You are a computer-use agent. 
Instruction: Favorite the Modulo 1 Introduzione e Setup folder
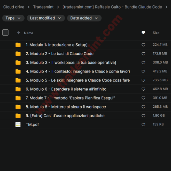[x=143, y=45]
